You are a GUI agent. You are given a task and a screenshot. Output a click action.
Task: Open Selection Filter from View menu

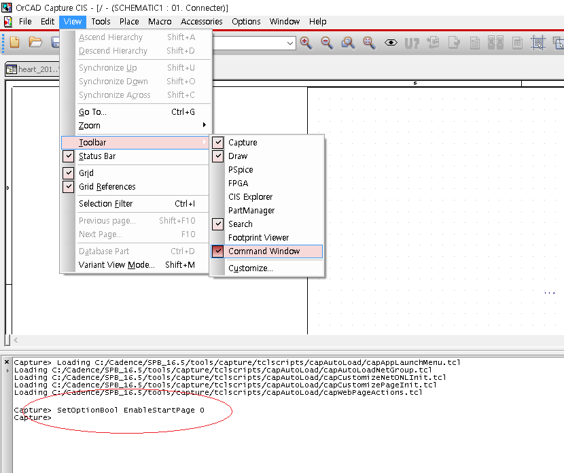pyautogui.click(x=135, y=204)
